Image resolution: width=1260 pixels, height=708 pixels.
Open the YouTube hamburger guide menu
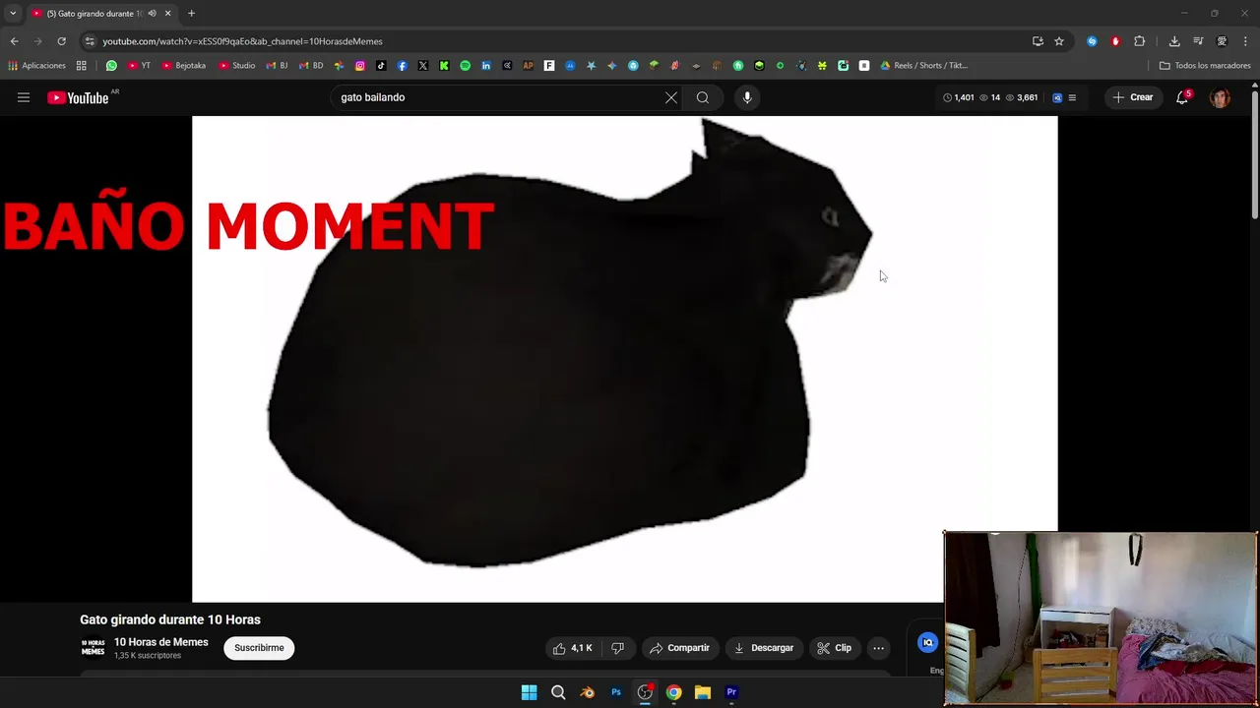point(24,97)
